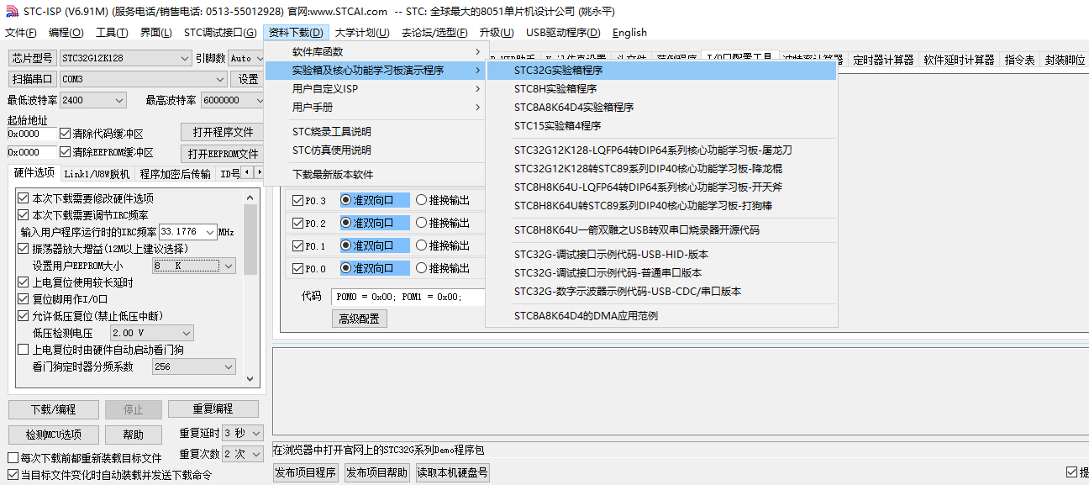Select STC仿真使用说明 menu entry
1089x485 pixels.
pyautogui.click(x=375, y=150)
